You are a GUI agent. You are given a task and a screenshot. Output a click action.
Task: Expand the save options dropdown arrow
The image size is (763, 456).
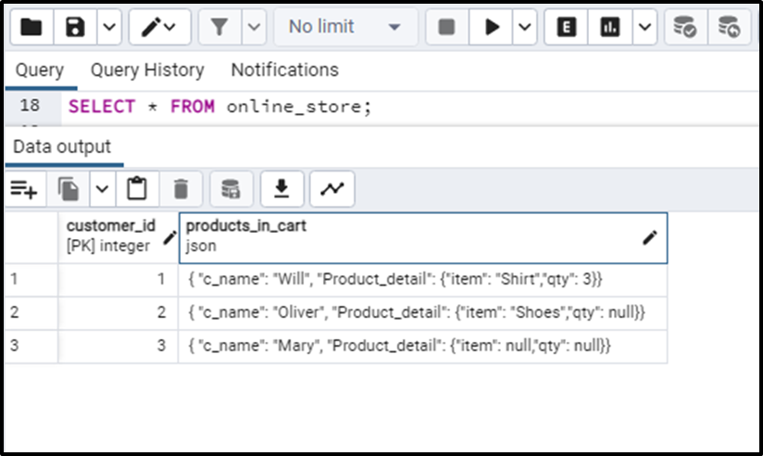click(109, 27)
